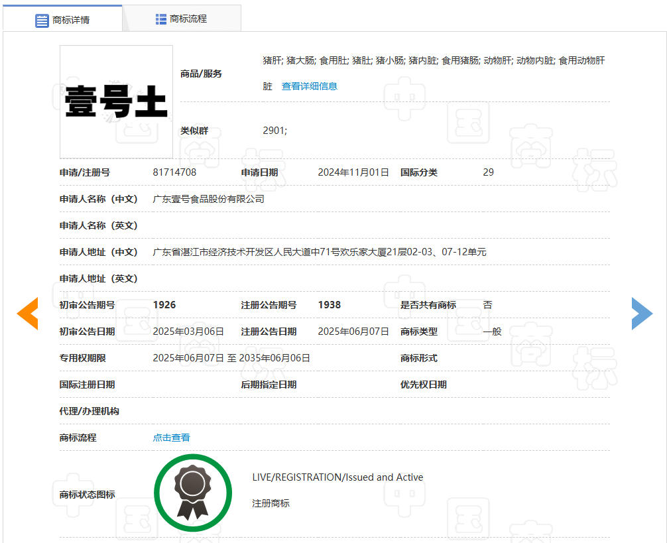Select the goods list starting 猪肝; 猪大肠
Viewport: 667px width, 543px height.
point(434,73)
